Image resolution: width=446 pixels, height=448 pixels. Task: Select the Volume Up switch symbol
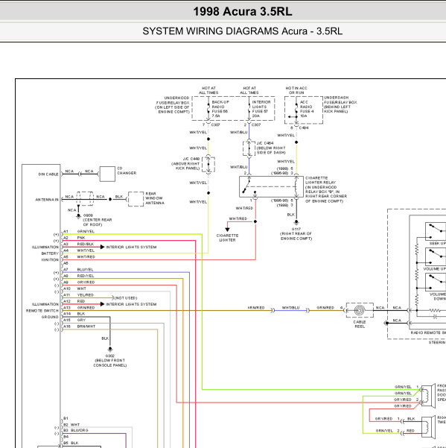[435, 257]
